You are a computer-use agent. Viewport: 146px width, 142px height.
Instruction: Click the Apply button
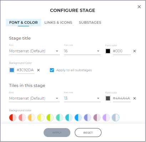(57, 132)
